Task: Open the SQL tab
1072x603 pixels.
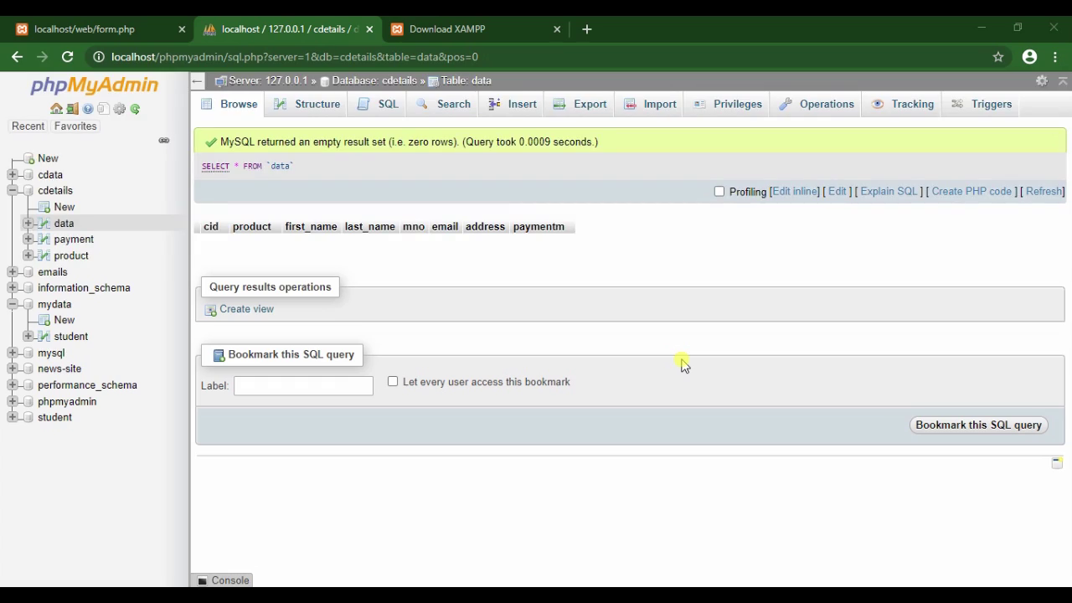Action: point(379,104)
